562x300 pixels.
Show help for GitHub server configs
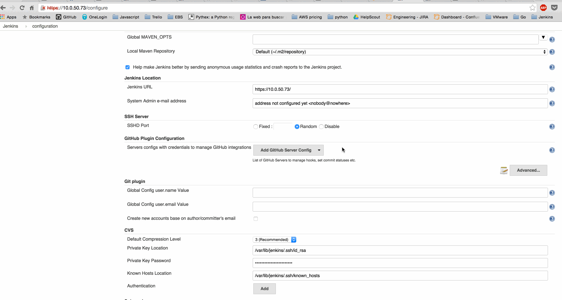coord(552,150)
